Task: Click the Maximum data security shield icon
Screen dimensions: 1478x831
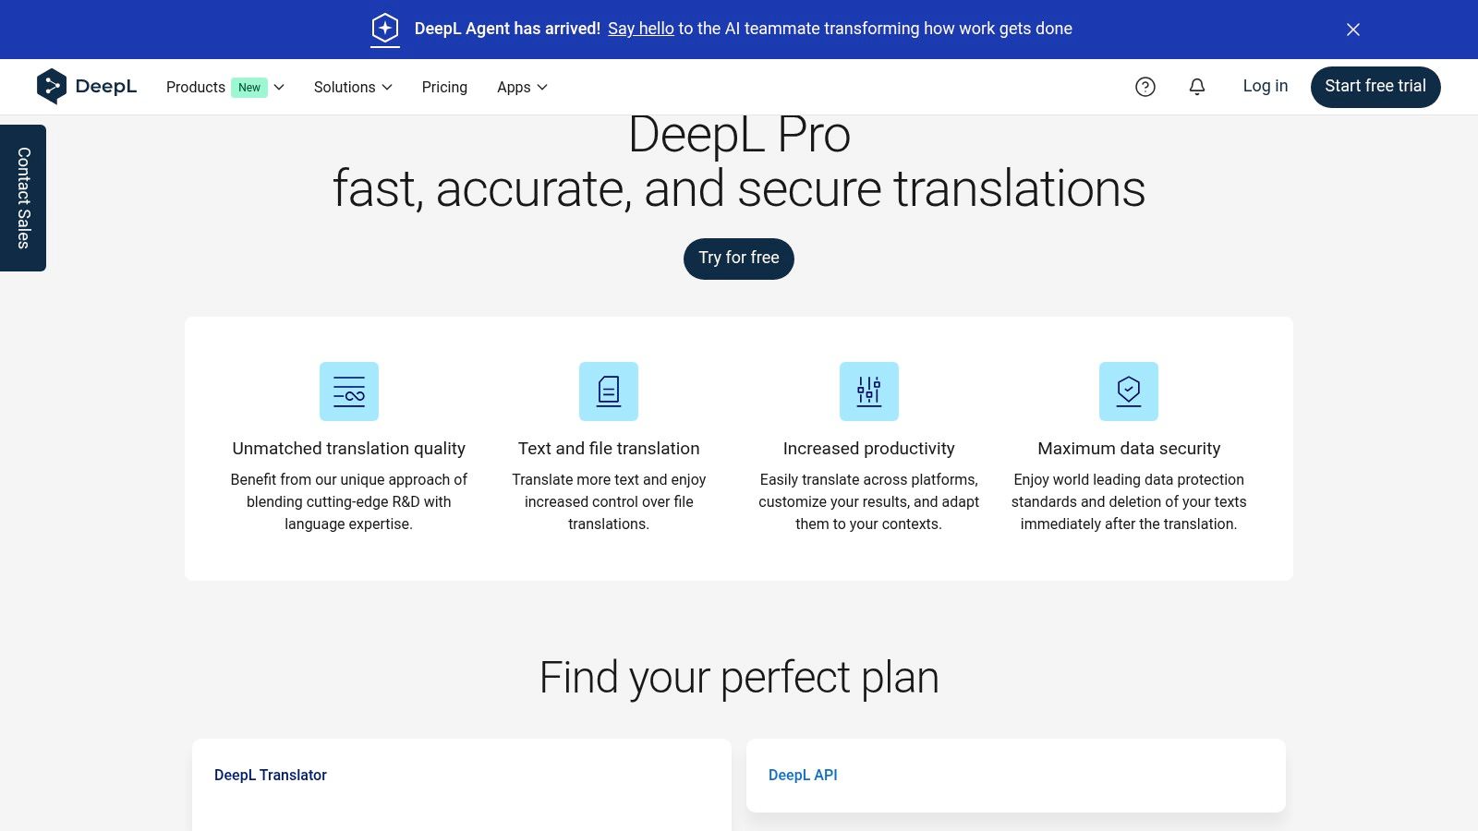Action: [x=1129, y=391]
